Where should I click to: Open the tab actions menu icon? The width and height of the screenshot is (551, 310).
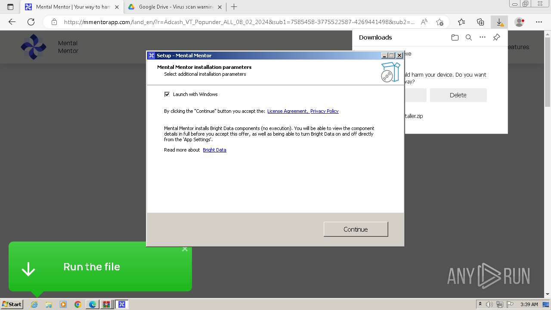[10, 7]
